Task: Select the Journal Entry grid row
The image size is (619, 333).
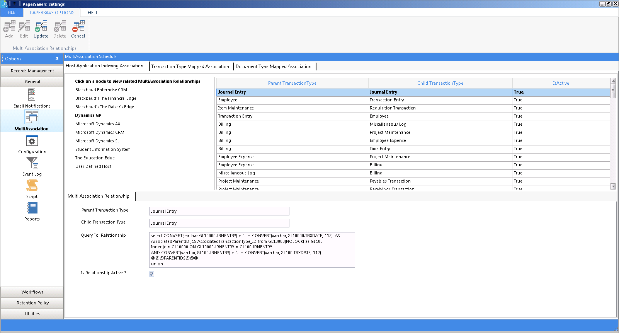Action: [x=413, y=92]
